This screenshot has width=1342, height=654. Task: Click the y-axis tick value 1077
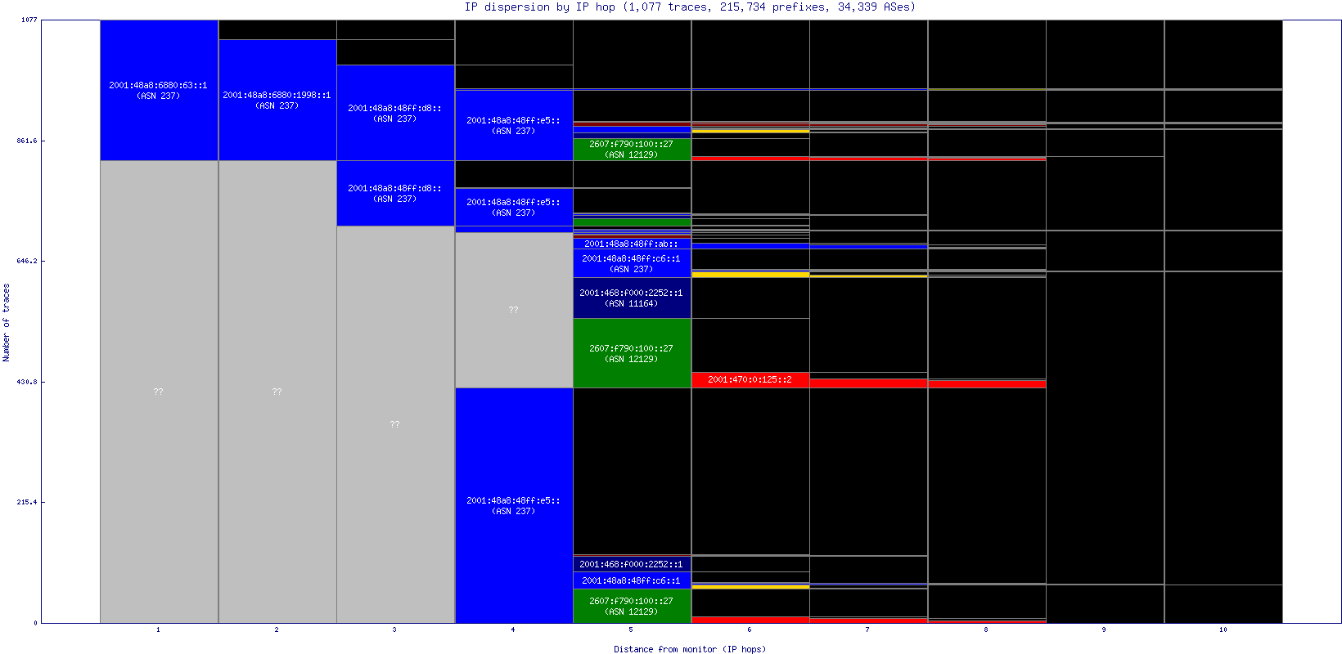29,20
